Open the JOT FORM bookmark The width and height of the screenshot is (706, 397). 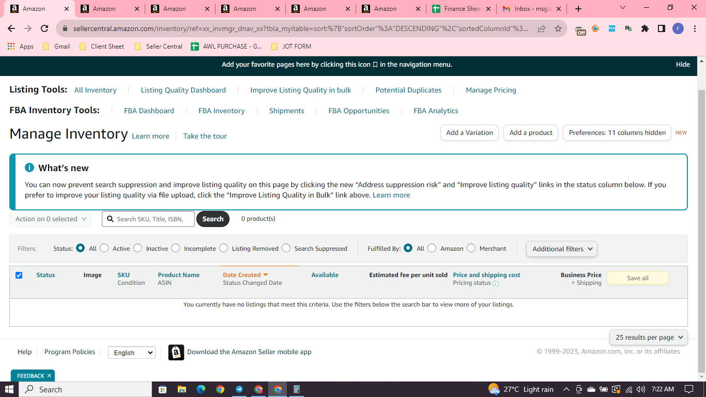tap(291, 47)
